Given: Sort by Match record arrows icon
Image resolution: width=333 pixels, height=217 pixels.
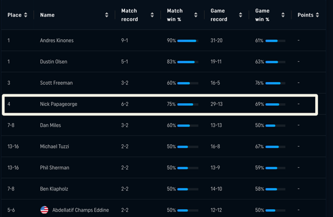Looking at the screenshot, I should [x=152, y=15].
